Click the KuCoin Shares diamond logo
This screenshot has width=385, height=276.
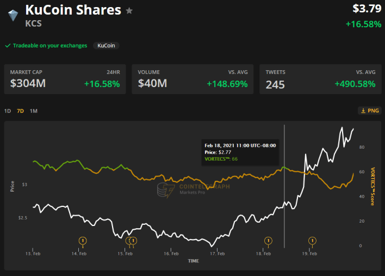(13, 15)
